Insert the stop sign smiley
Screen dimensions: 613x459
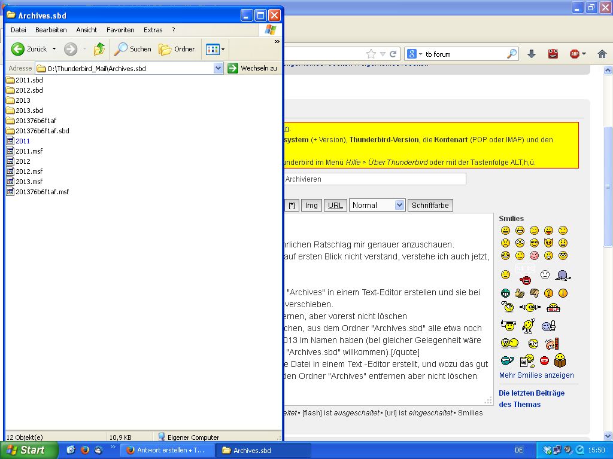click(x=544, y=360)
